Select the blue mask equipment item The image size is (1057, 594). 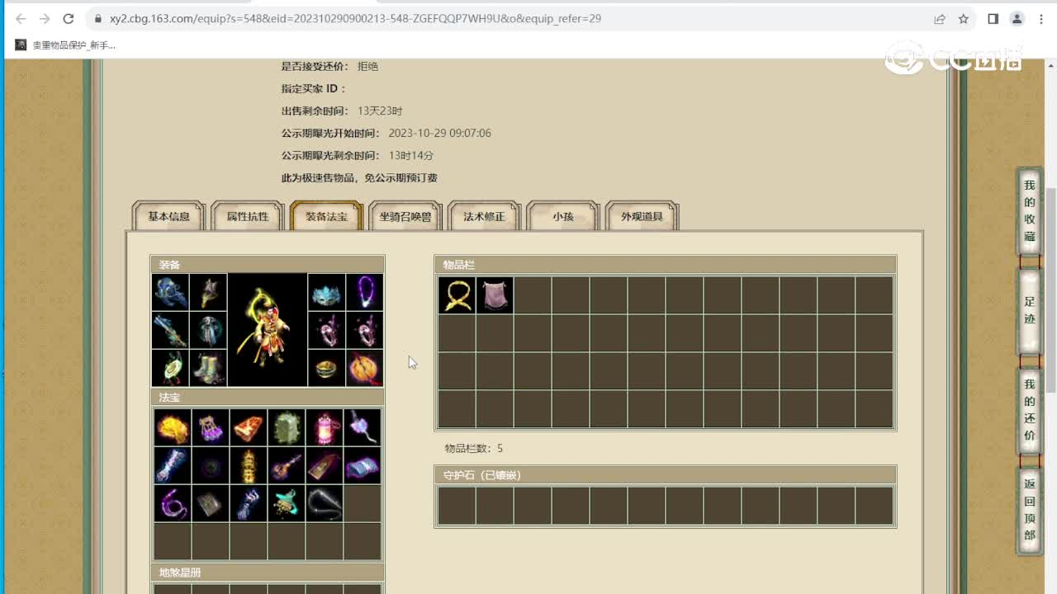pyautogui.click(x=326, y=292)
